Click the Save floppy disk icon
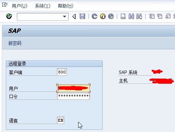175x132 pixels. pyautogui.click(x=82, y=16)
